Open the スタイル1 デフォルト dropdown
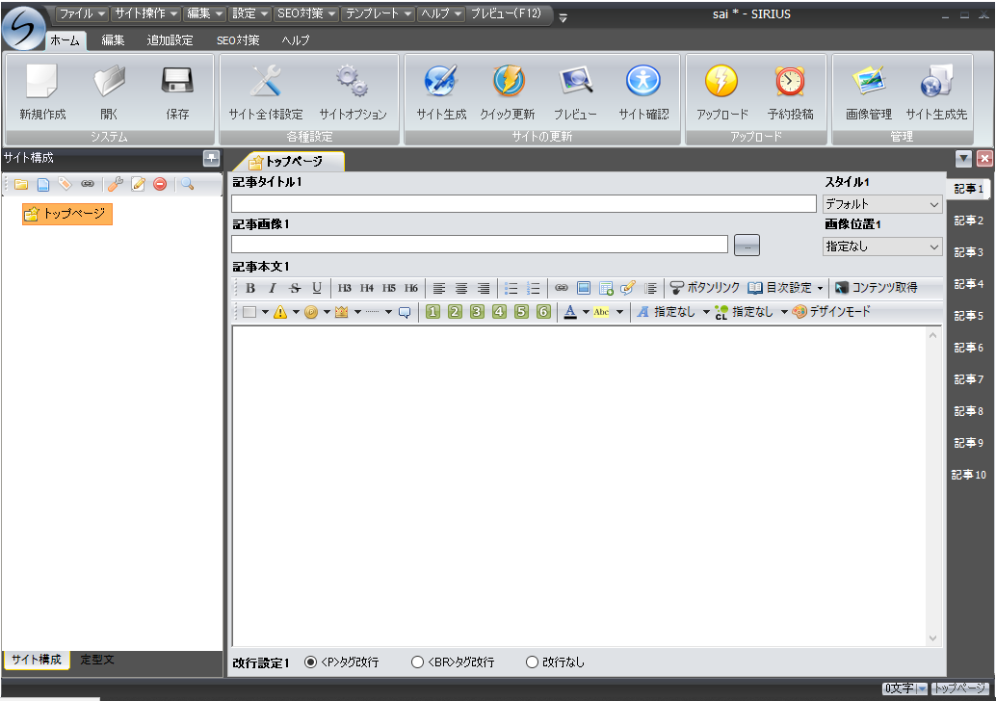Viewport: 996px width, 701px height. coord(882,204)
